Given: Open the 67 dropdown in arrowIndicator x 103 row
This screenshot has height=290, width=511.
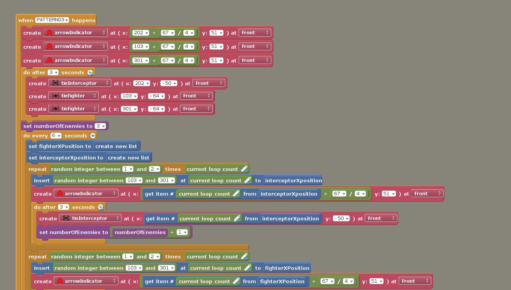Looking at the screenshot, I should [168, 46].
